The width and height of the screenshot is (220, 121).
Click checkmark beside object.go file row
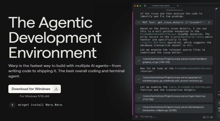point(139,98)
